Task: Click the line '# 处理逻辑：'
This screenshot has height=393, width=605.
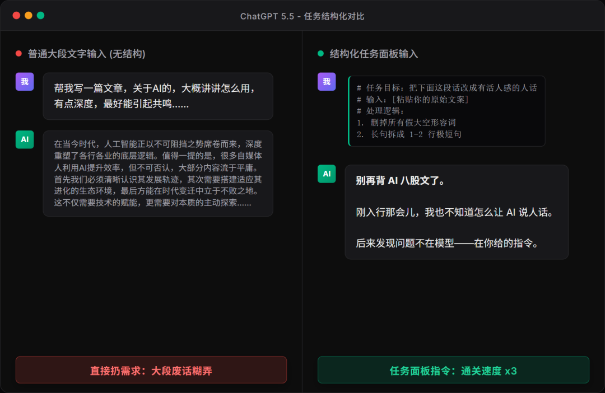Action: click(380, 111)
